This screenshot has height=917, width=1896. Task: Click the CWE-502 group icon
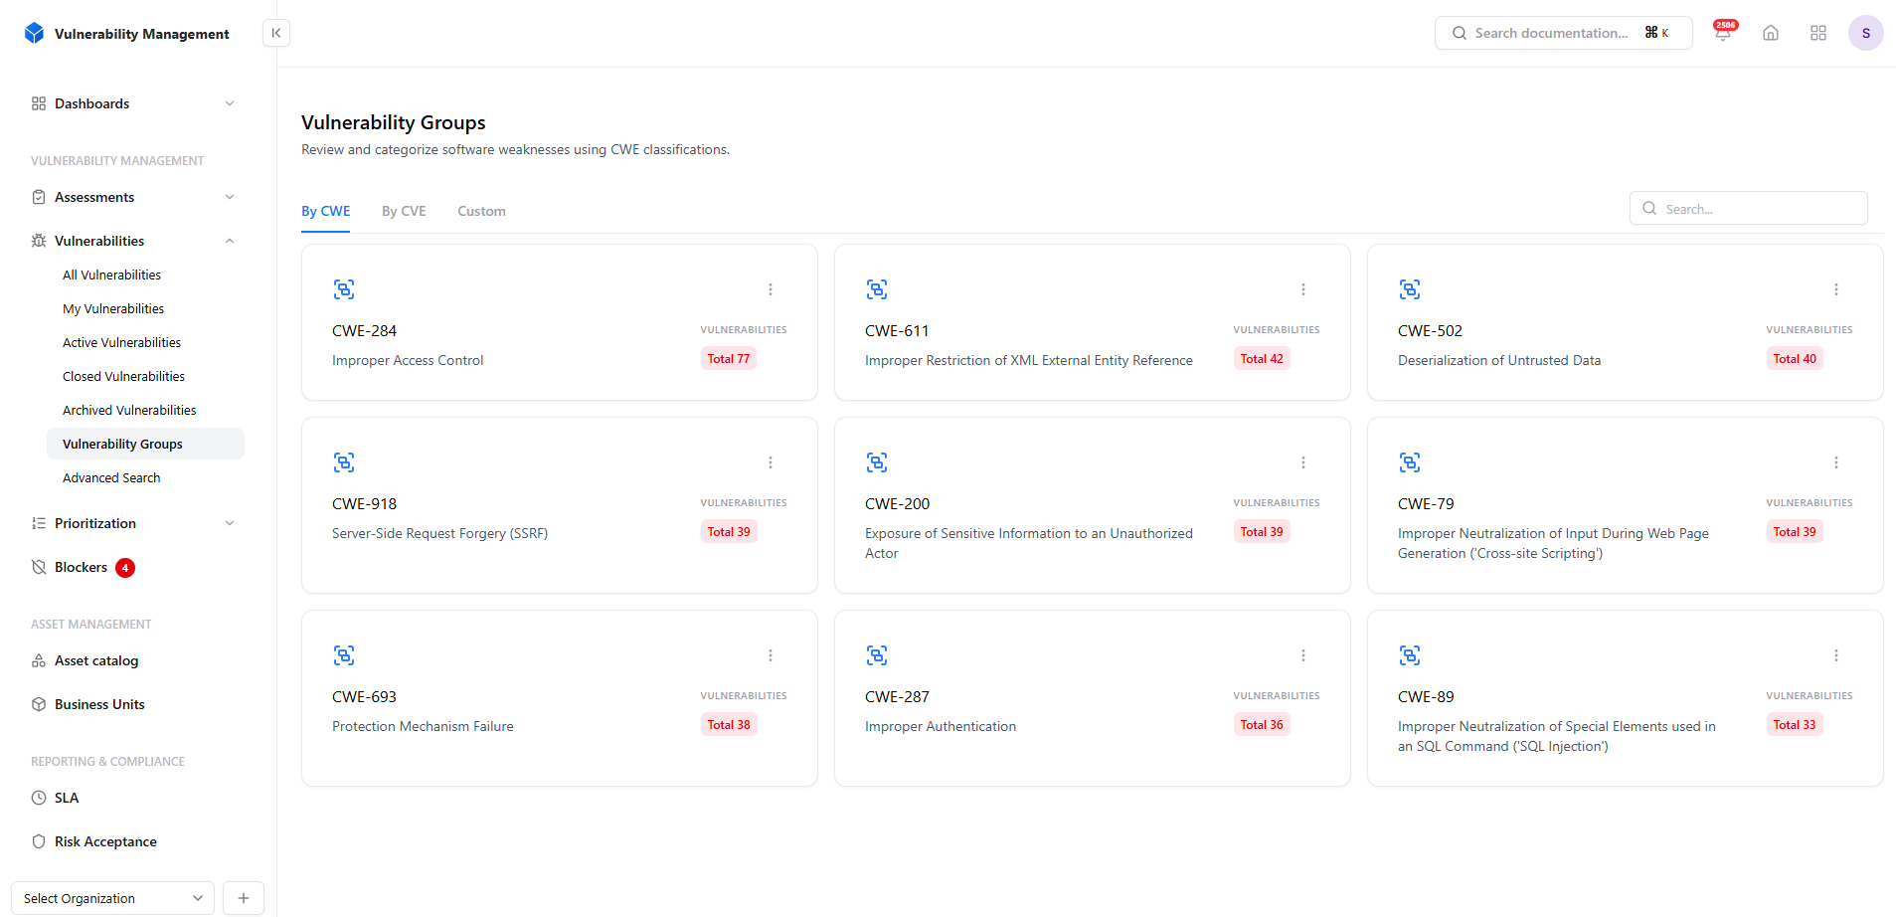coord(1410,289)
